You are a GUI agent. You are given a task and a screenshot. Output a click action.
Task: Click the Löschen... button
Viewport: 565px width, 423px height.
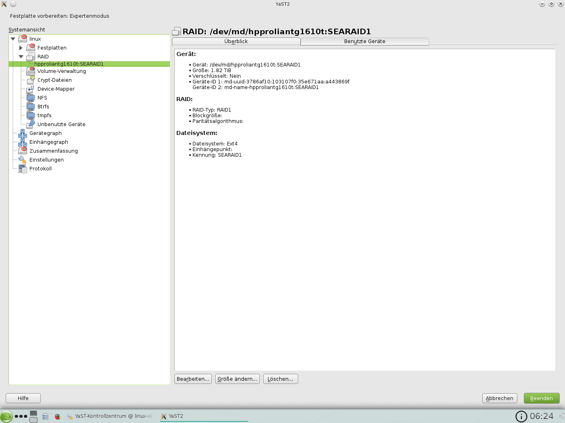click(280, 379)
